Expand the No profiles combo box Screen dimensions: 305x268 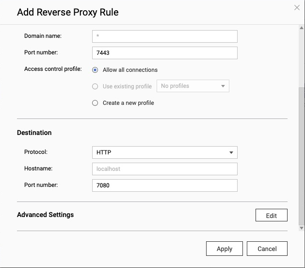[193, 86]
